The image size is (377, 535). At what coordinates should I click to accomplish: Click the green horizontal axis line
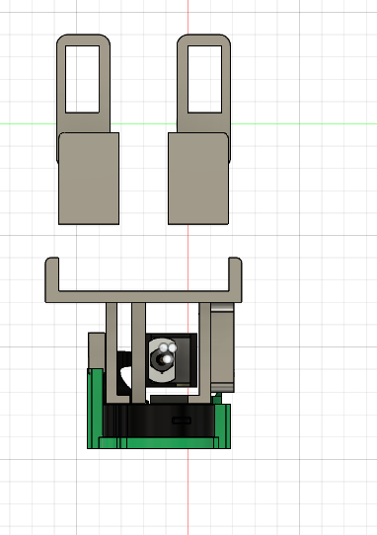pos(307,123)
